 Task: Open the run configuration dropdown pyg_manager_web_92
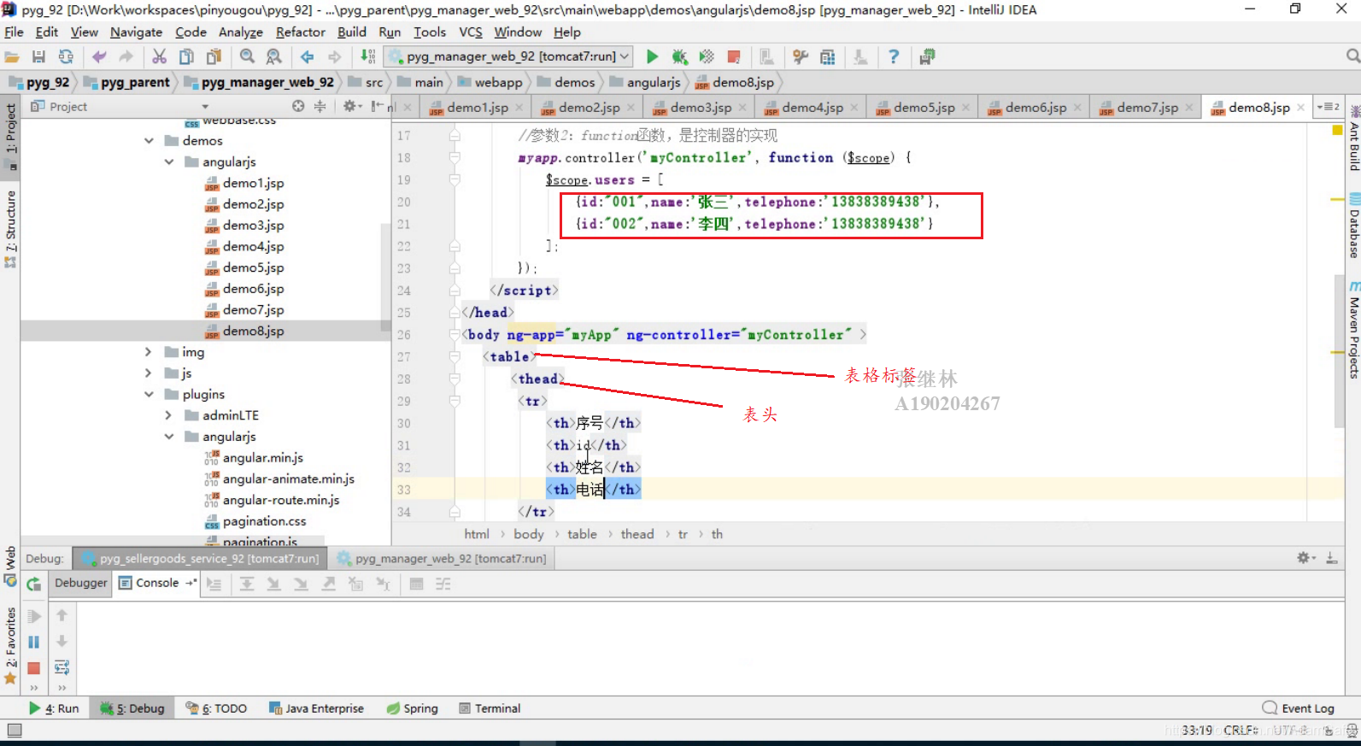point(509,56)
